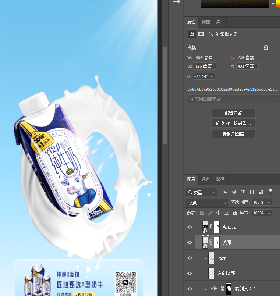Select the 左侧暗部 layer thumbnail
280x296 pixels.
(x=211, y=273)
